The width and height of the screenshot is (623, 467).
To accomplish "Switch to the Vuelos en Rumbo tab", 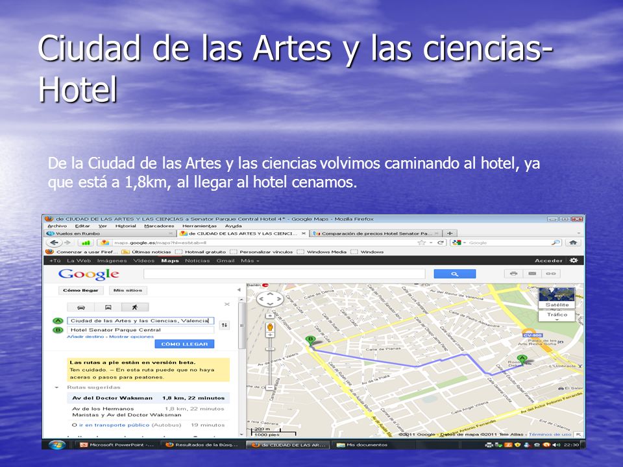I will [x=110, y=233].
